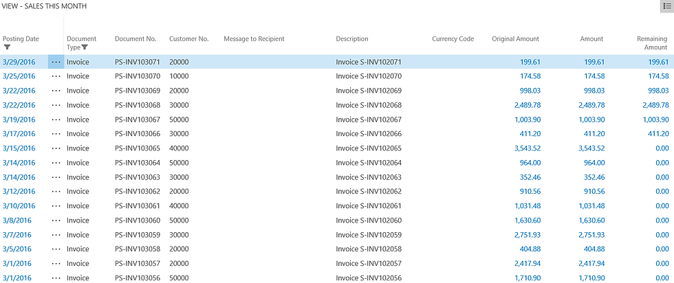
Task: Open the Document Type filter funnel icon
Action: coord(85,47)
